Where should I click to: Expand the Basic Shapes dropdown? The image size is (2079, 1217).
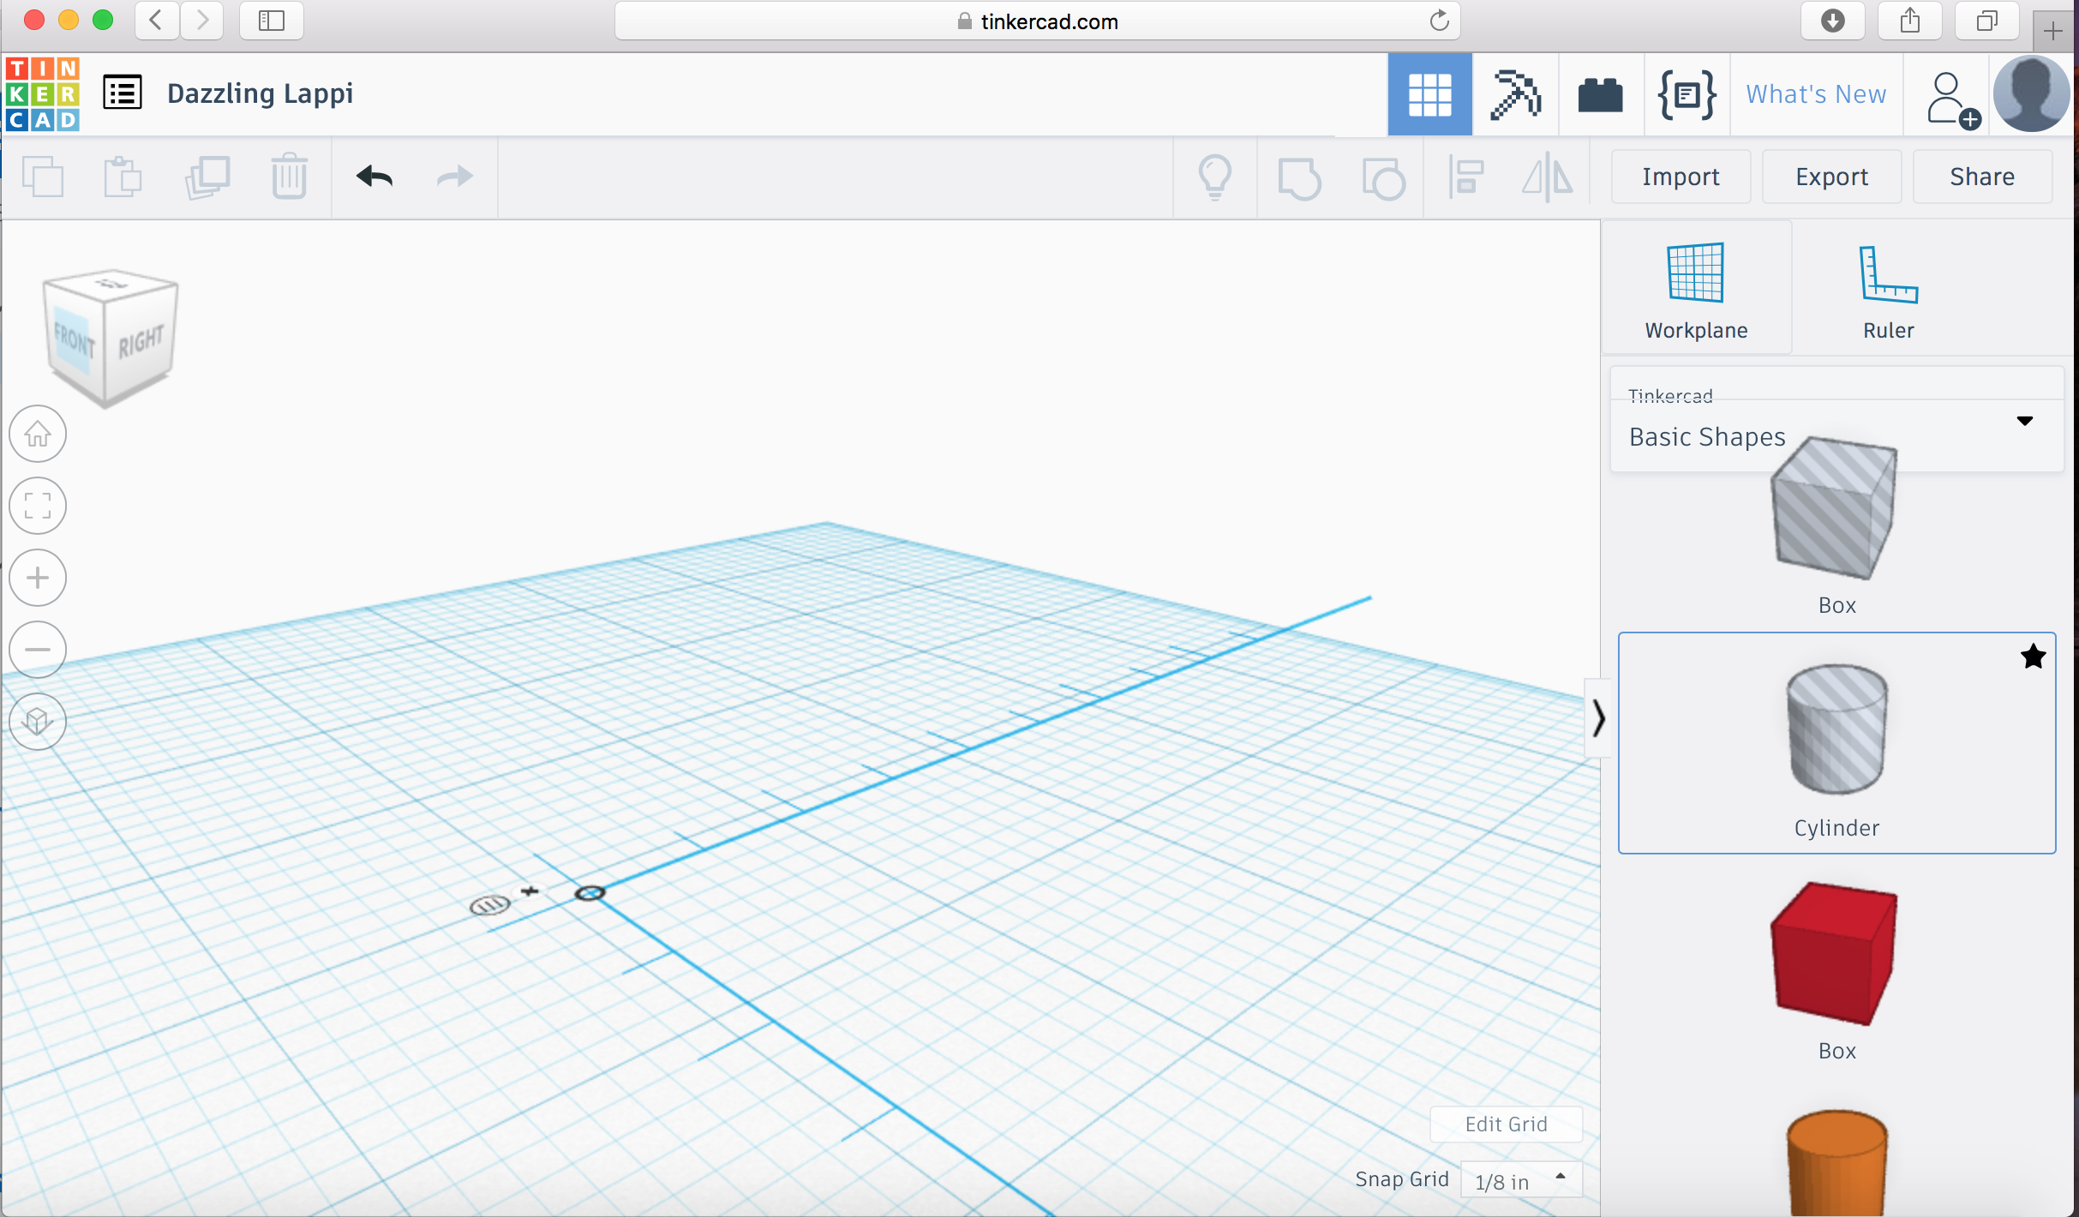point(1836,421)
